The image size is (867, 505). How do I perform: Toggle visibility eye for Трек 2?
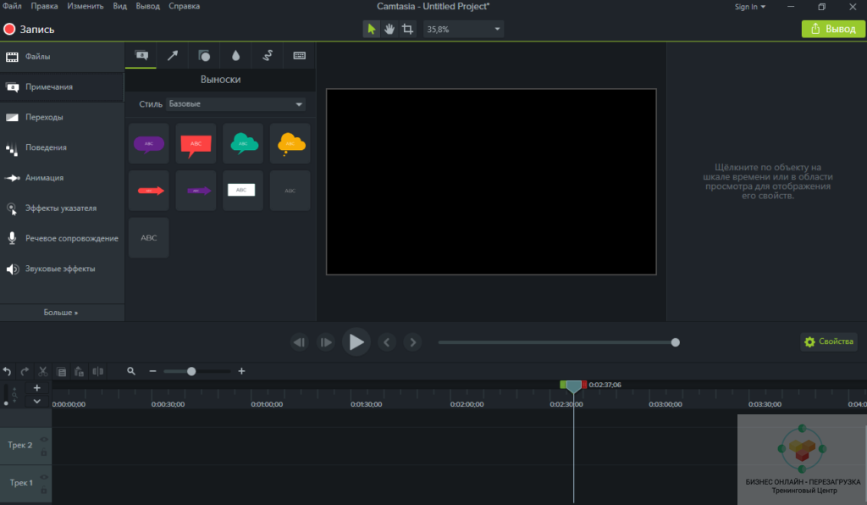pyautogui.click(x=44, y=439)
